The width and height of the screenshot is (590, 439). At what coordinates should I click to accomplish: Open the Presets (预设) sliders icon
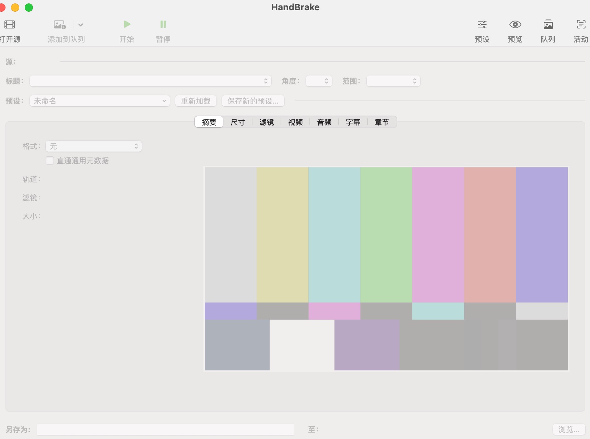[x=482, y=24]
